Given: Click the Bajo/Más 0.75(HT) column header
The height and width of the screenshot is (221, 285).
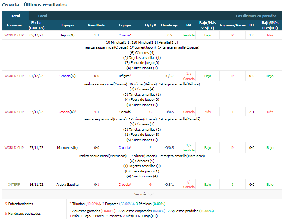Looking at the screenshot, I should (x=270, y=25).
